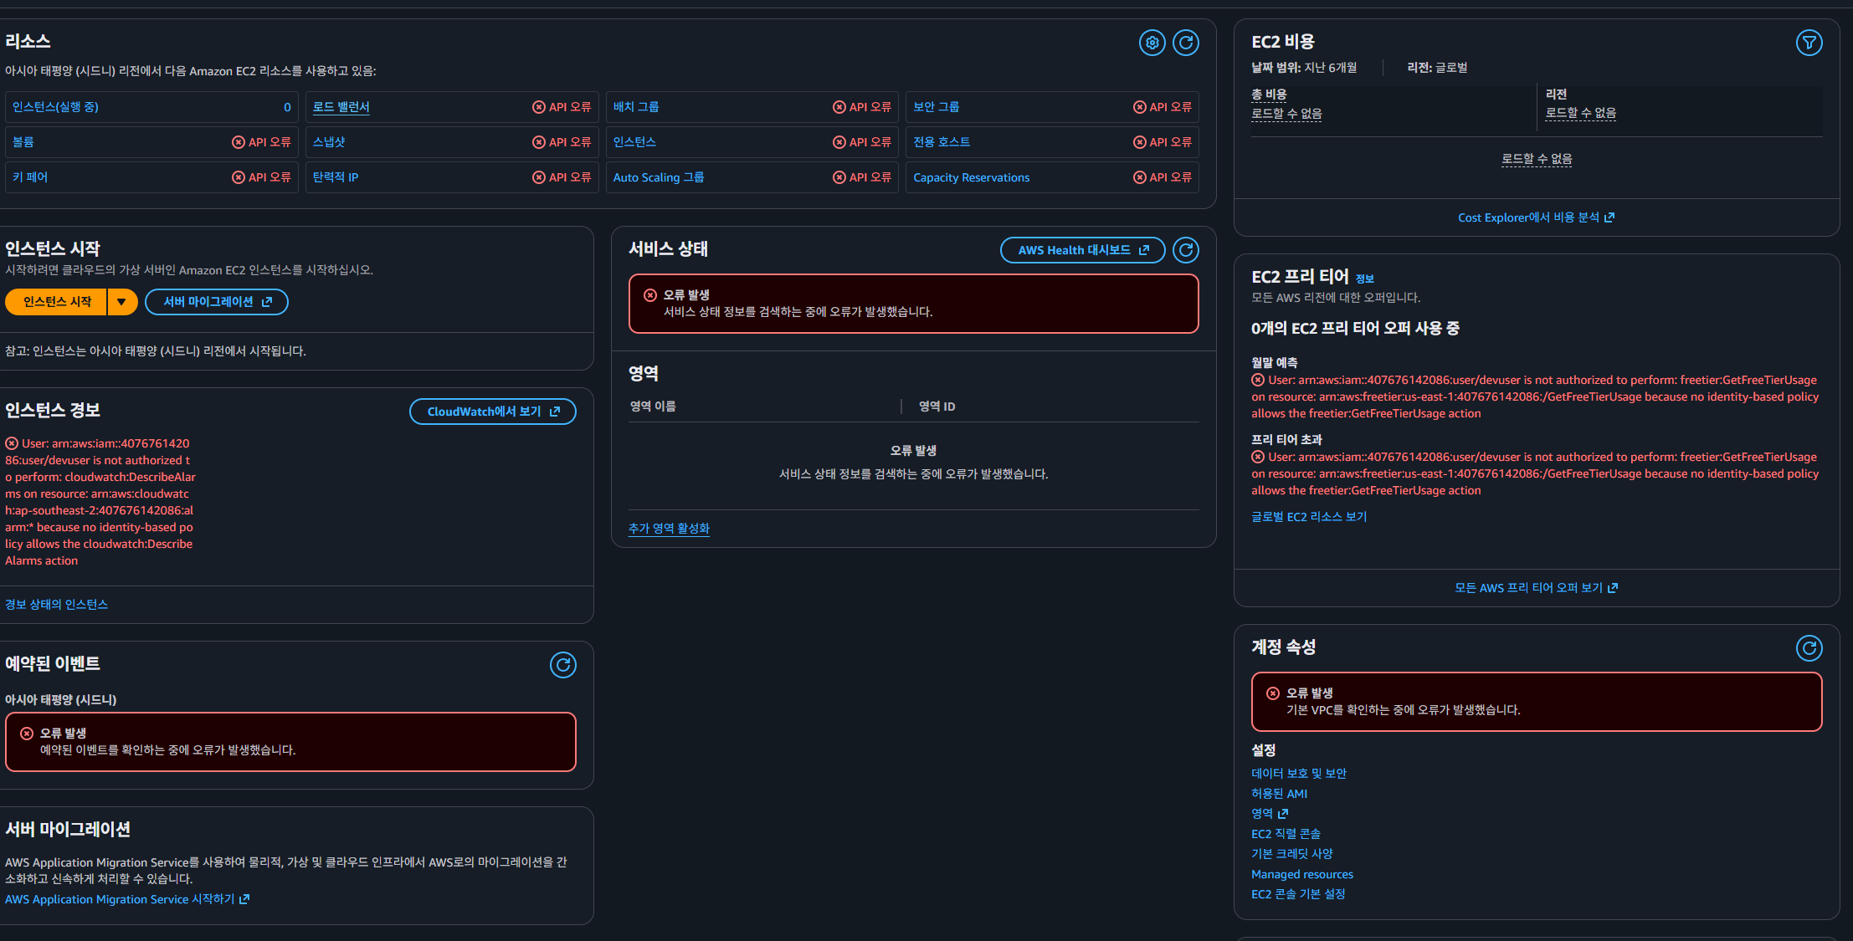Click the 인스턴스 시작 orange button

[x=57, y=302]
